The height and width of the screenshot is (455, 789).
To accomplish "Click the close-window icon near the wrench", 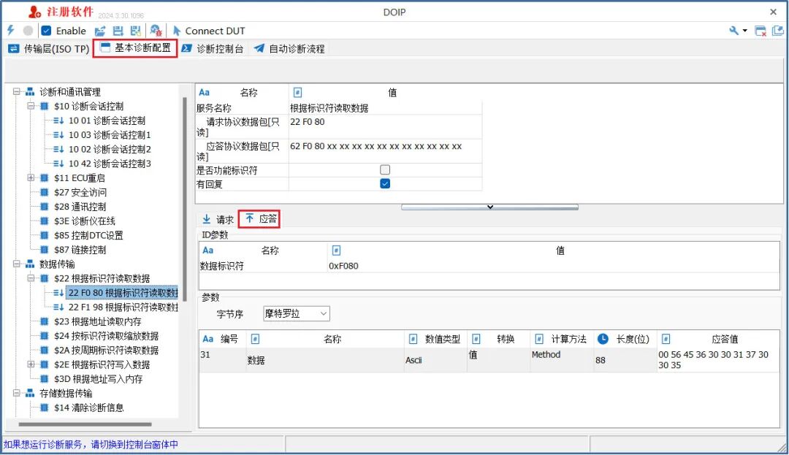I will [761, 31].
